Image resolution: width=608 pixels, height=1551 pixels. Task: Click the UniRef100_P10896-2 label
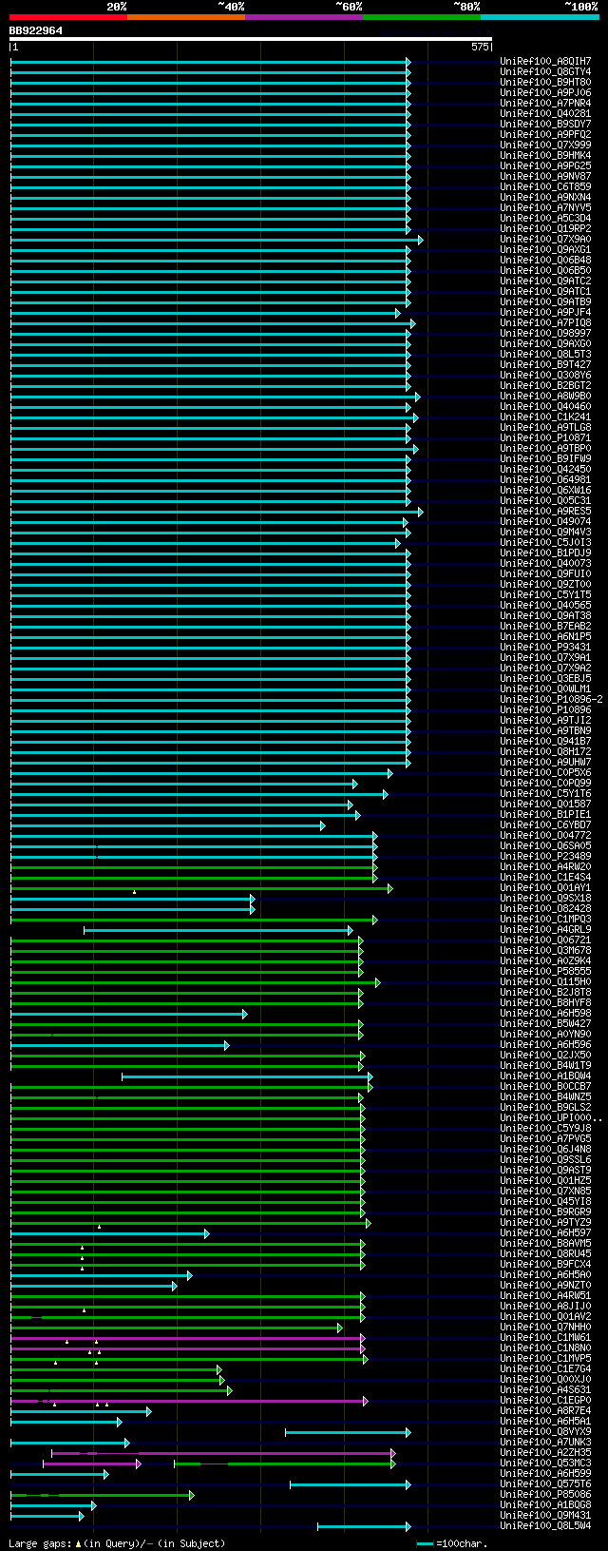click(551, 700)
